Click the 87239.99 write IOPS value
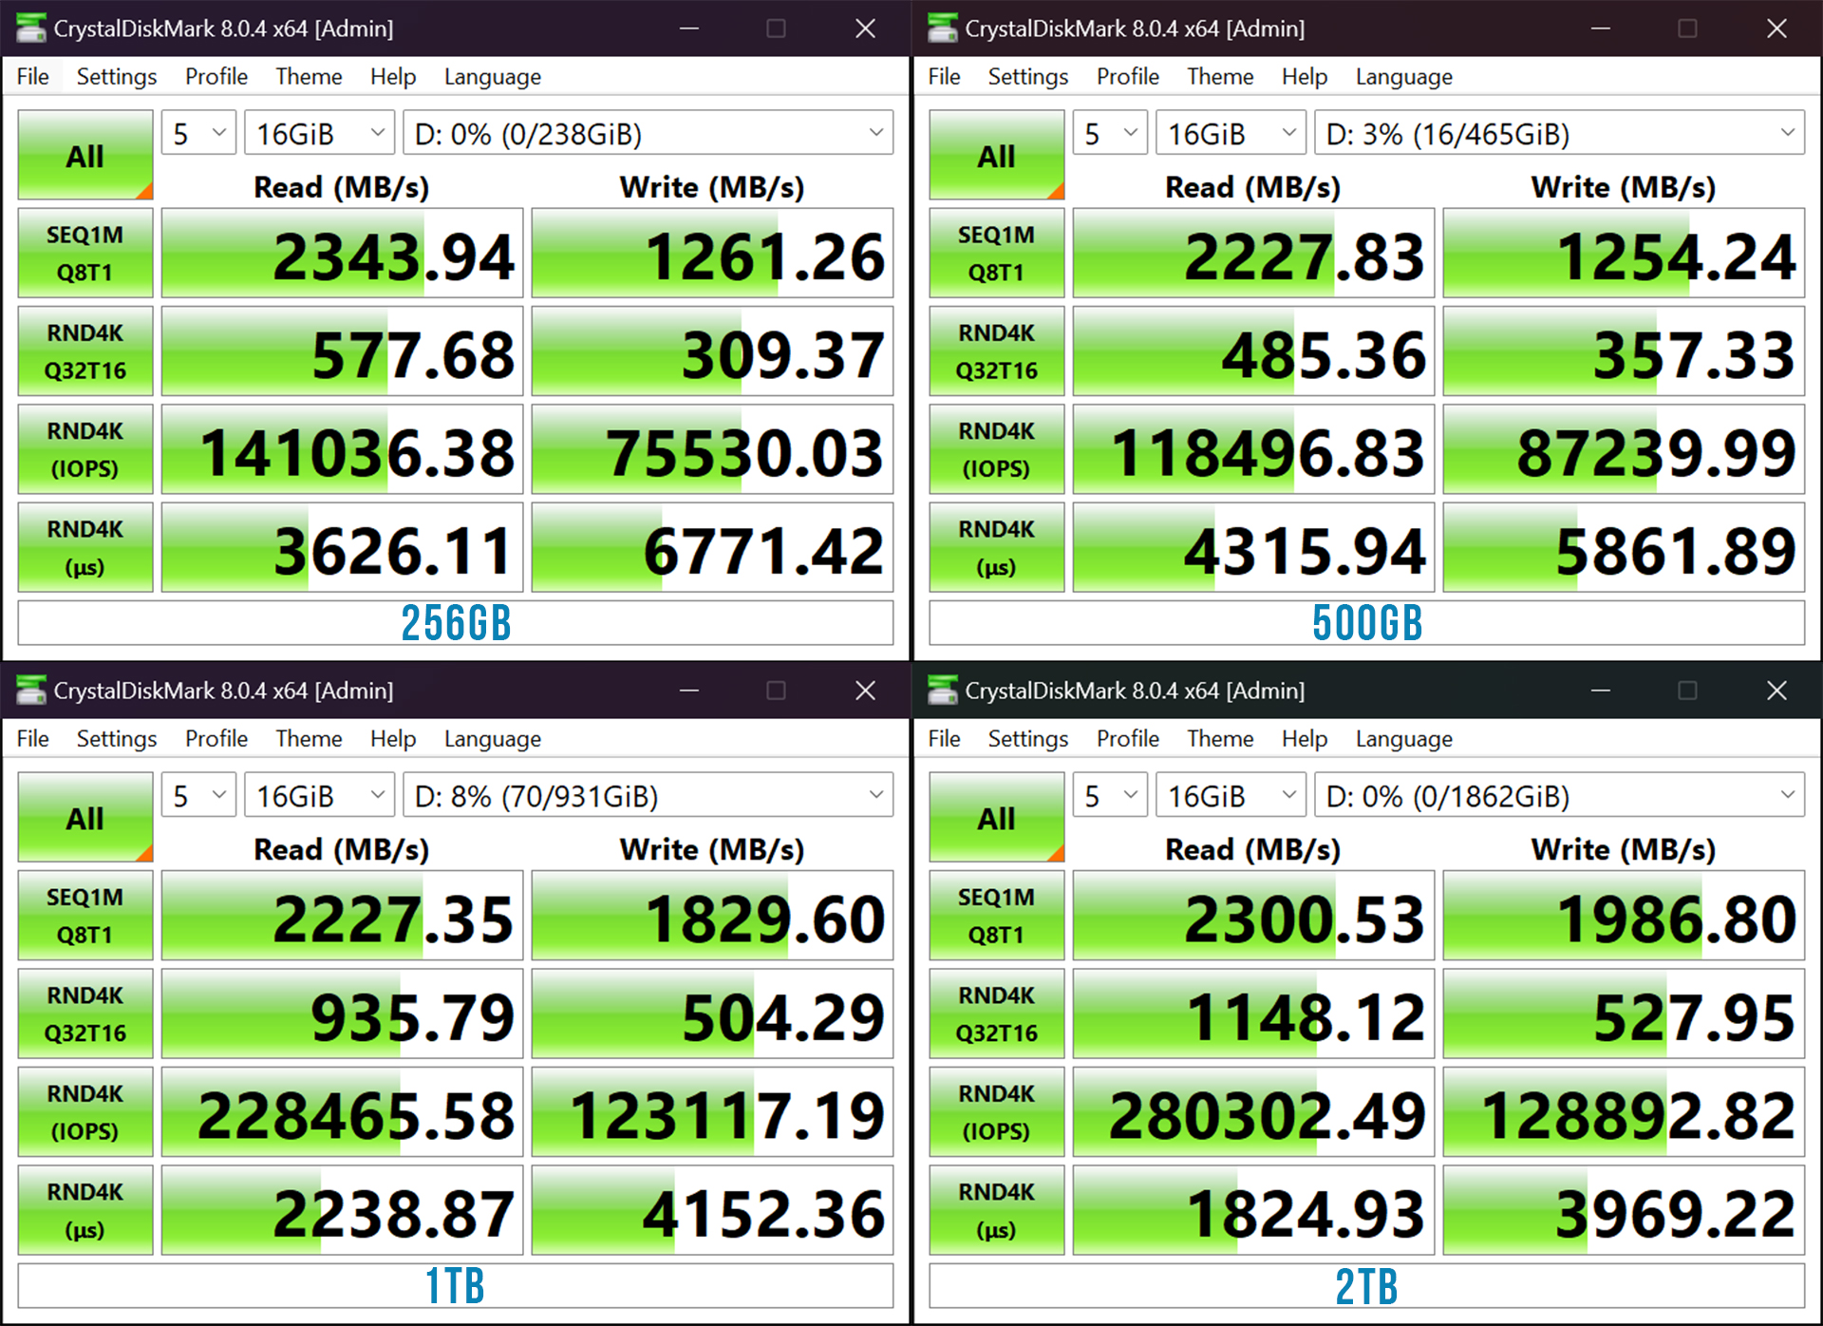This screenshot has width=1823, height=1326. coord(1624,450)
